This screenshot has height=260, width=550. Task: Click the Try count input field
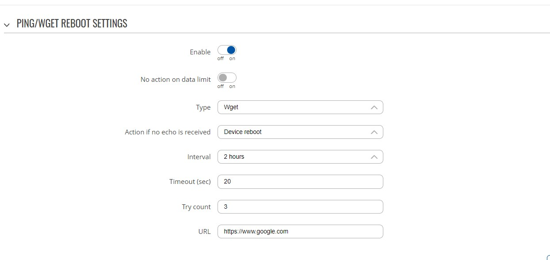coord(300,206)
